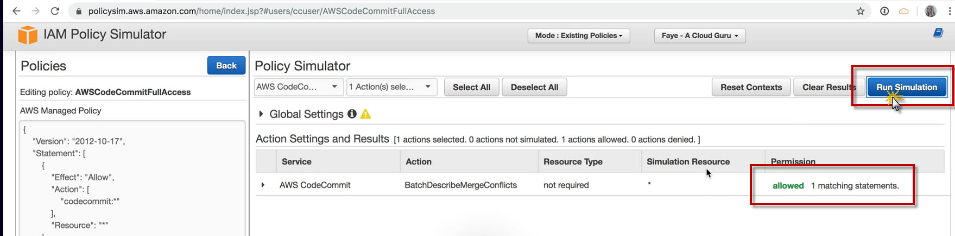
Task: Click the browser address bar URL
Action: tap(261, 11)
